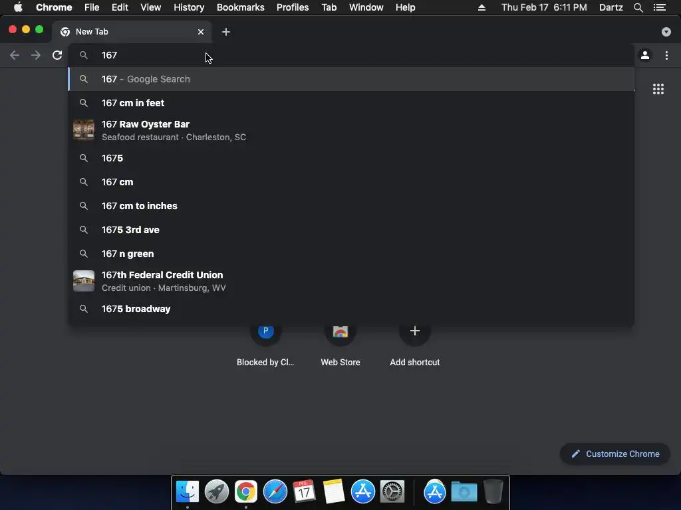The height and width of the screenshot is (510, 681).
Task: Open Launchpad rocket in the Dock
Action: 216,491
